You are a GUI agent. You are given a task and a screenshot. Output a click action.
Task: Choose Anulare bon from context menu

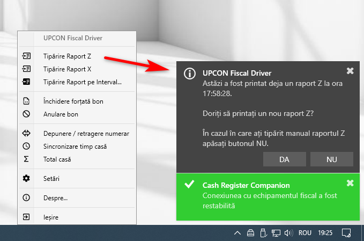77,114
